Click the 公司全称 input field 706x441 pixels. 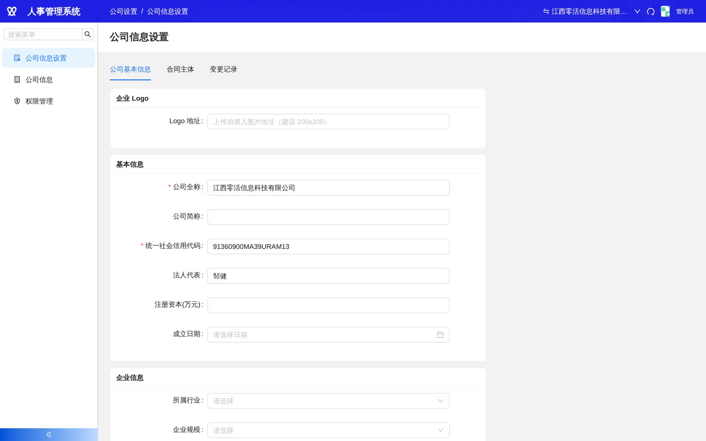[328, 188]
